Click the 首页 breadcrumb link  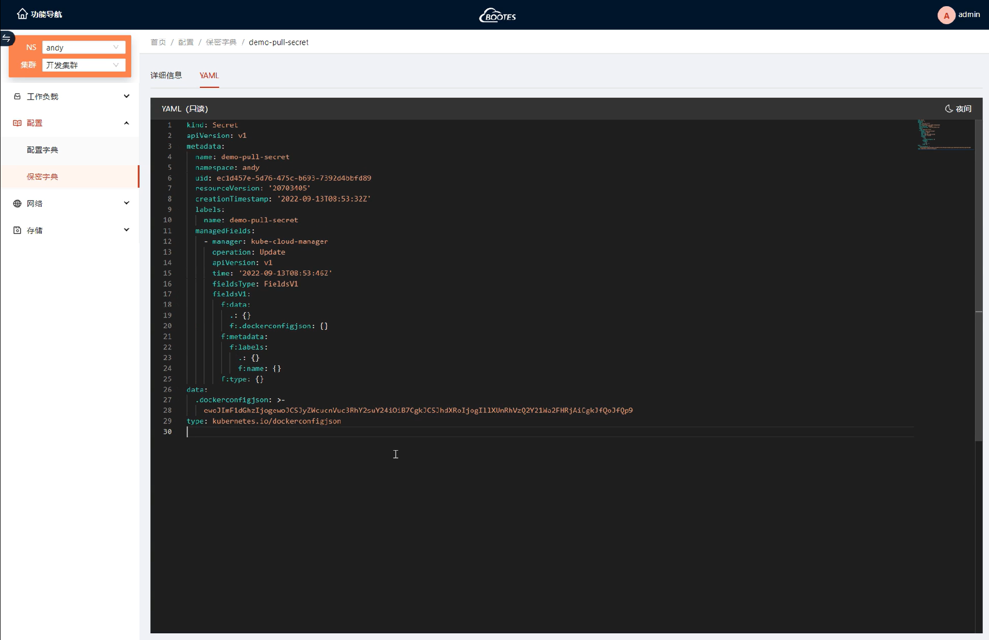158,42
